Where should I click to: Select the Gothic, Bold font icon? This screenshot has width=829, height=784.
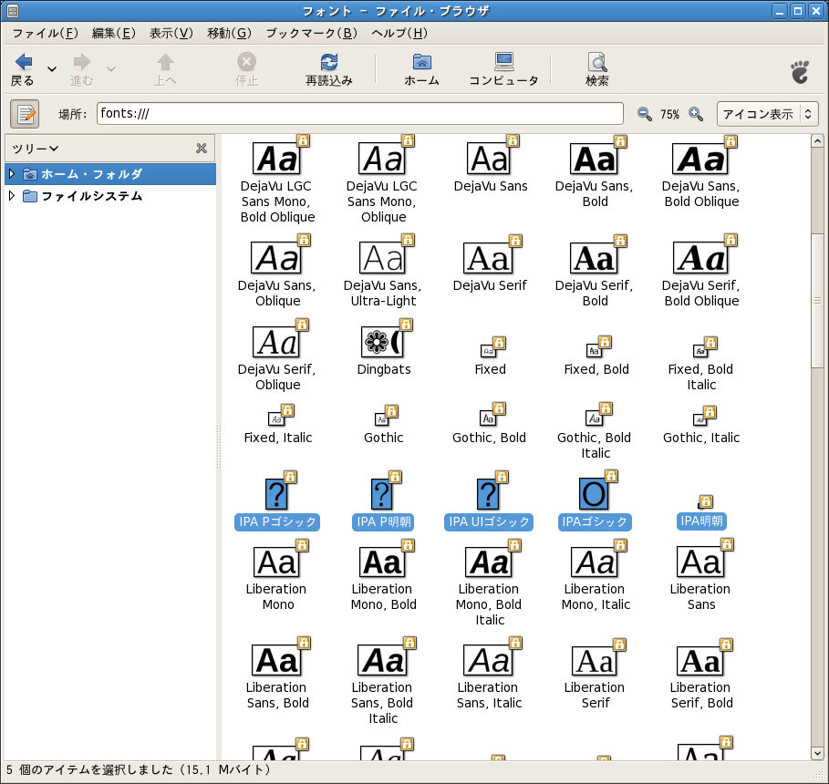coord(489,418)
